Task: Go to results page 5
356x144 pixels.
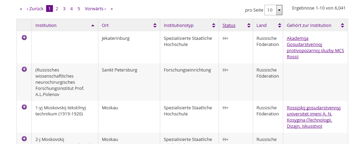Action: tap(79, 9)
